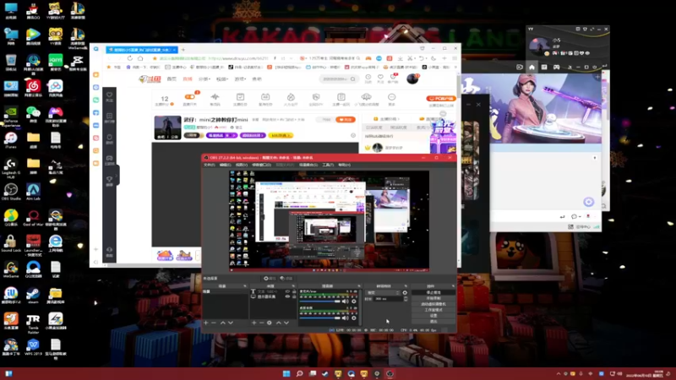Toggle visibility eye of display capture source
The image size is (676, 380).
(287, 296)
